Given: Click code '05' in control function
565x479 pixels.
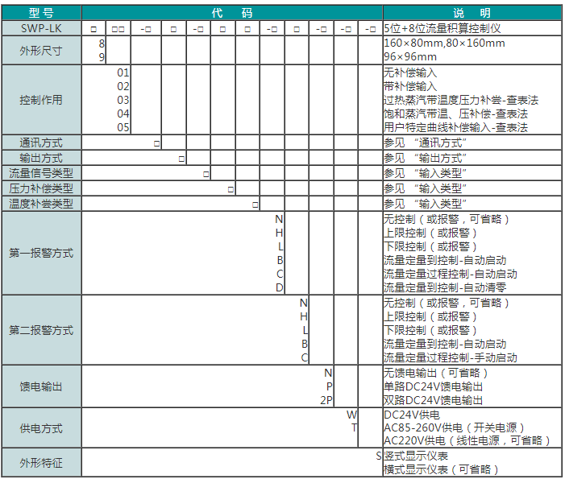Looking at the screenshot, I should pos(123,127).
